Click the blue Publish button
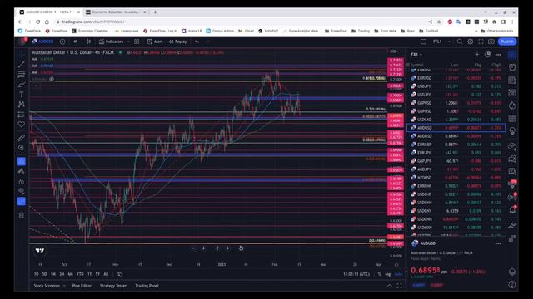 click(x=507, y=42)
